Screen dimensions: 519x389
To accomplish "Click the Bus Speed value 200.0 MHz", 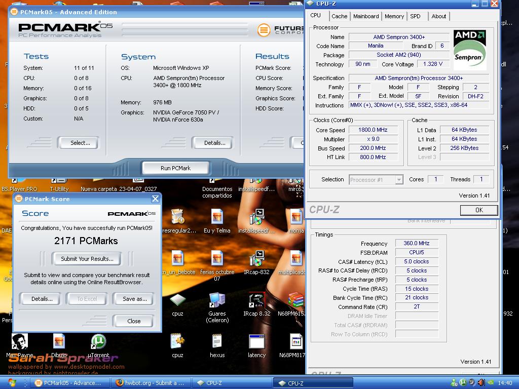I will 373,148.
